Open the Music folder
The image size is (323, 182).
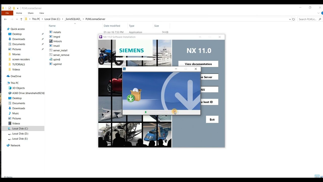[15, 113]
